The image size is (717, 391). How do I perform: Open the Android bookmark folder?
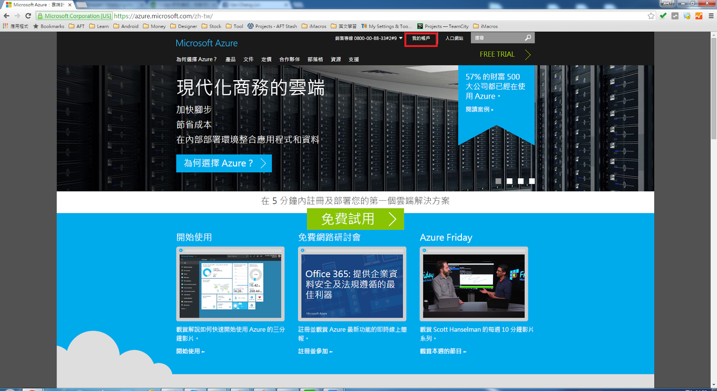pos(126,26)
